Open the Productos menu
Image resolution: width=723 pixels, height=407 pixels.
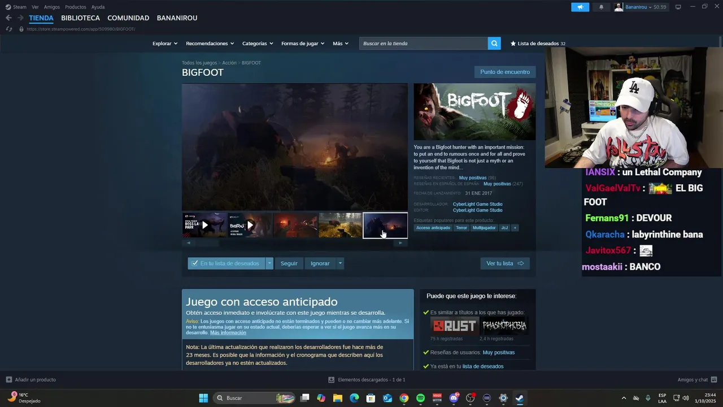pyautogui.click(x=76, y=7)
